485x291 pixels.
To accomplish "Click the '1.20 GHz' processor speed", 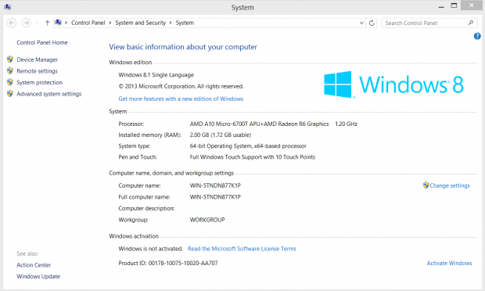I will point(346,124).
